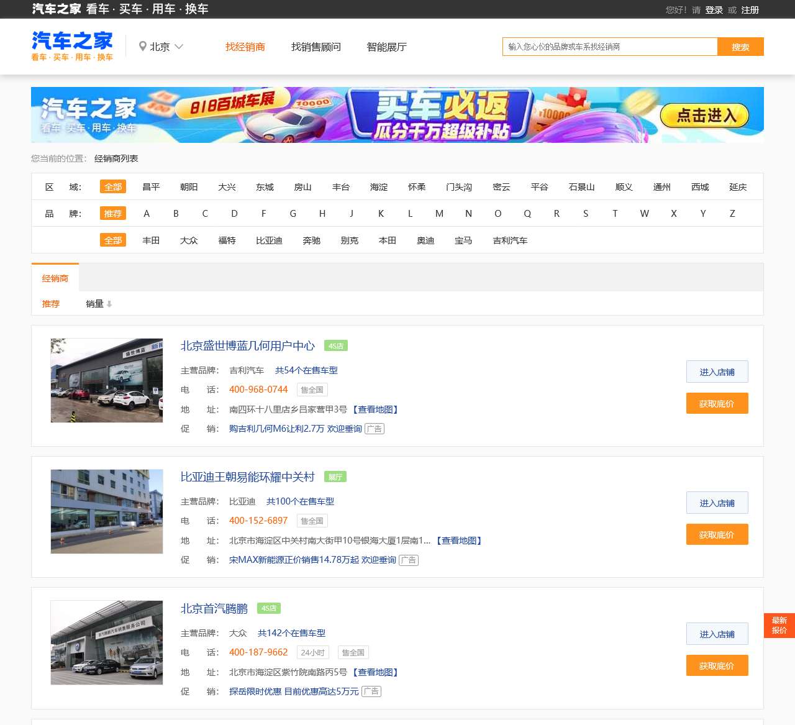Click 4S店 badge beside 北京首汽腾鹏
The width and height of the screenshot is (795, 725).
click(x=269, y=609)
